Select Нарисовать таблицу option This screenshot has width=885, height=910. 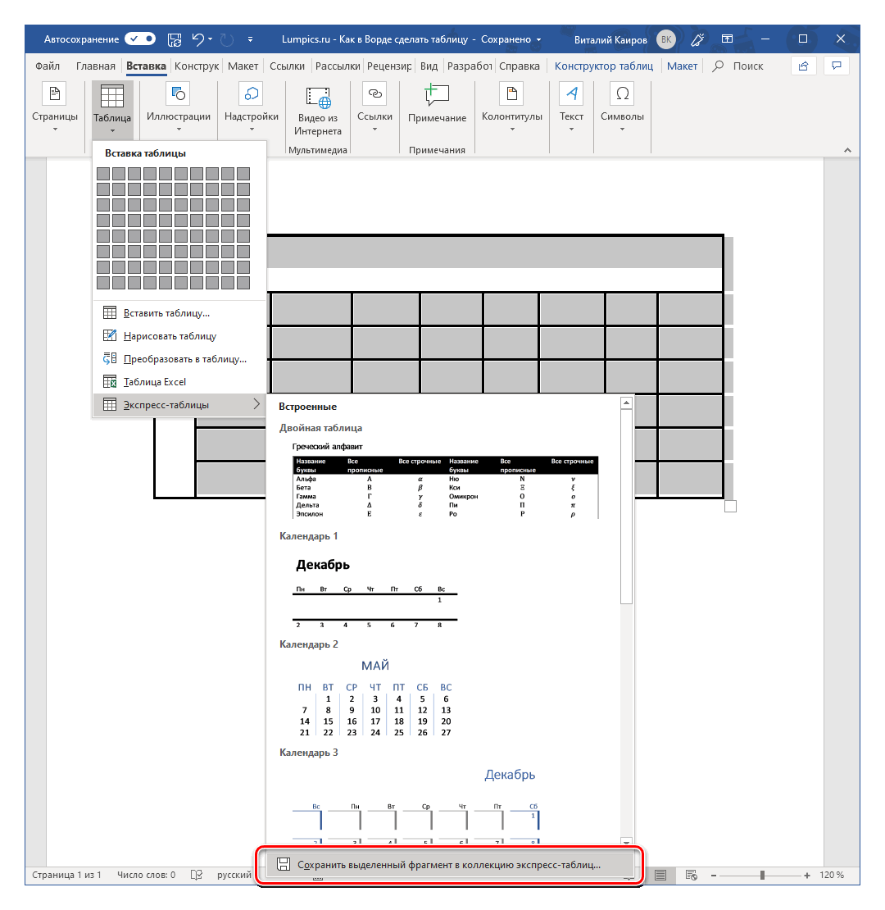pos(170,335)
